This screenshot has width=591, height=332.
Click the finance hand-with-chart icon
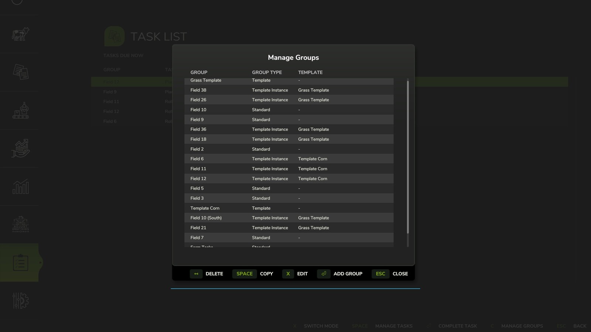click(20, 149)
